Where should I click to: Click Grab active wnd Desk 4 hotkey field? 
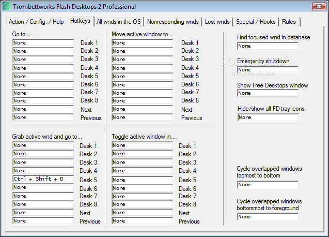coord(43,171)
